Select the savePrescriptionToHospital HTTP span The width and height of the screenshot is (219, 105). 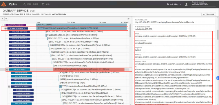point(82,28)
